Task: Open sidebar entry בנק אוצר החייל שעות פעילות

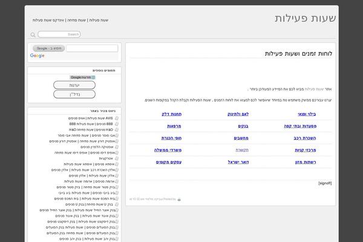Action: [94, 211]
